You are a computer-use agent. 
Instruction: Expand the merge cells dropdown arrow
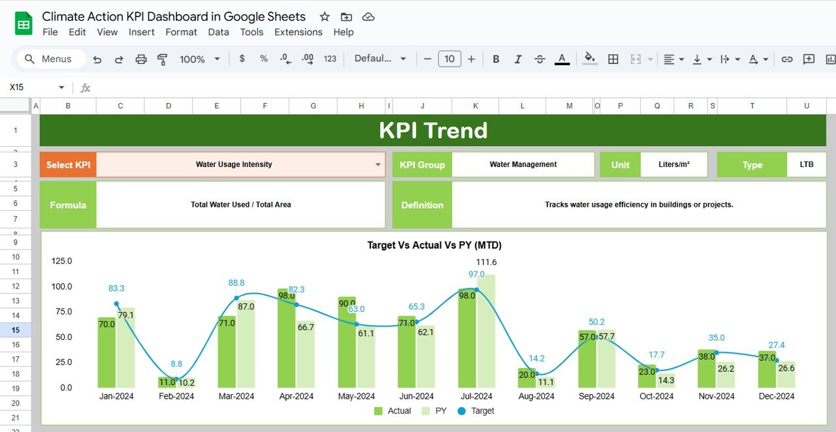[650, 59]
